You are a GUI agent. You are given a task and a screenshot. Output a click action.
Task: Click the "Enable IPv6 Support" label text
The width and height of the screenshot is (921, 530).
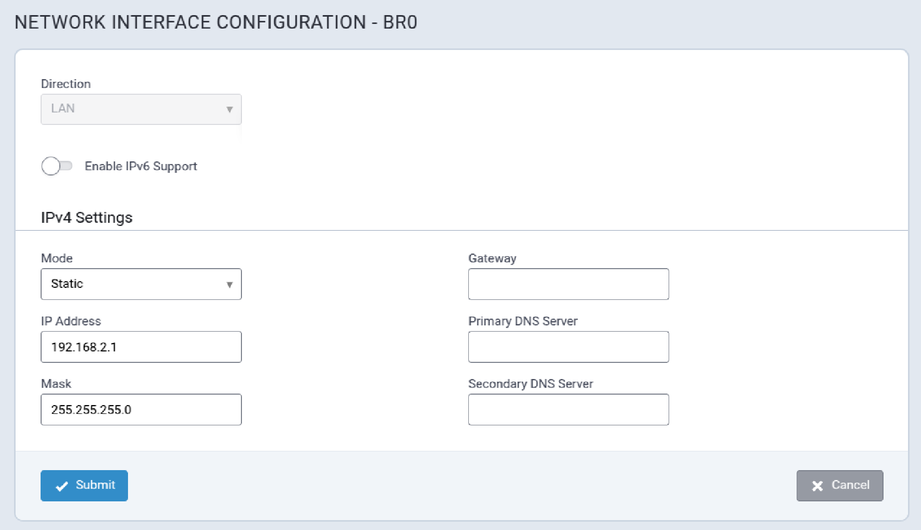pyautogui.click(x=140, y=166)
